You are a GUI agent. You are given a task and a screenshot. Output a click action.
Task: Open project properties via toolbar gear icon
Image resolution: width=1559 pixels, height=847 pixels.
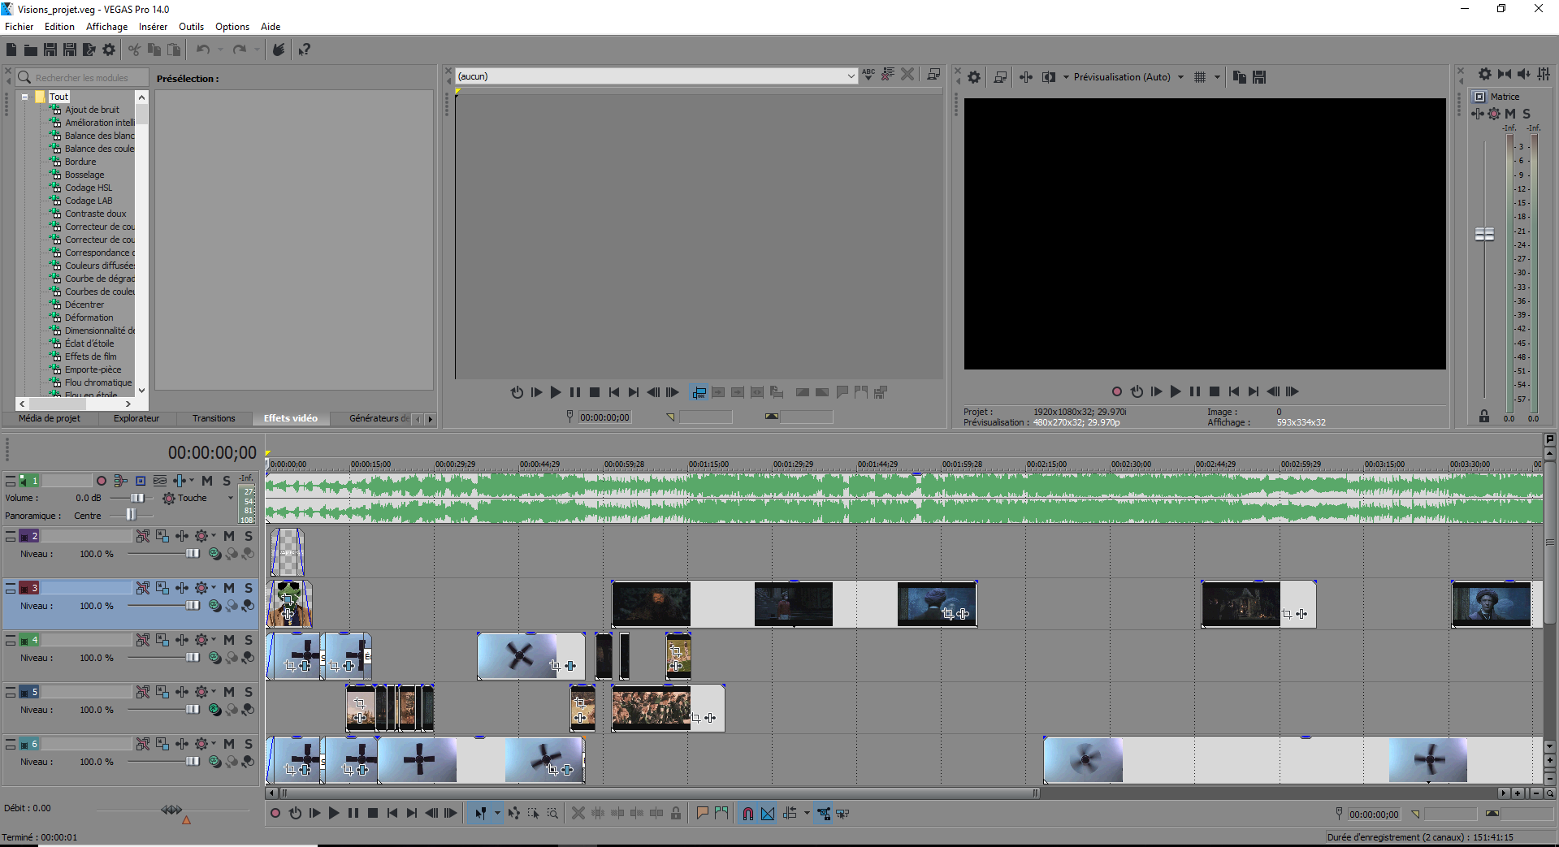click(109, 50)
